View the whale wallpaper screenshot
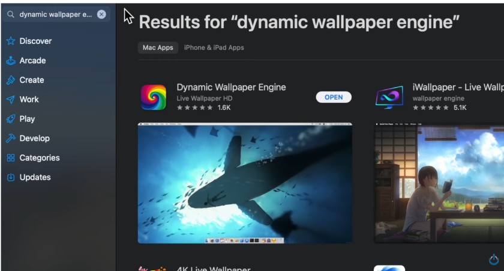This screenshot has height=271, width=504. tap(245, 183)
